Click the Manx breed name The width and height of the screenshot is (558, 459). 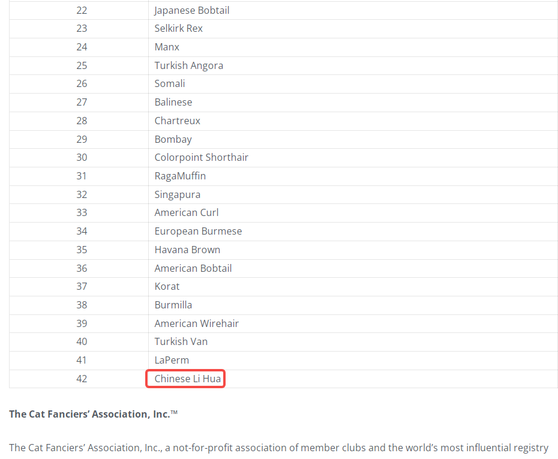(167, 47)
